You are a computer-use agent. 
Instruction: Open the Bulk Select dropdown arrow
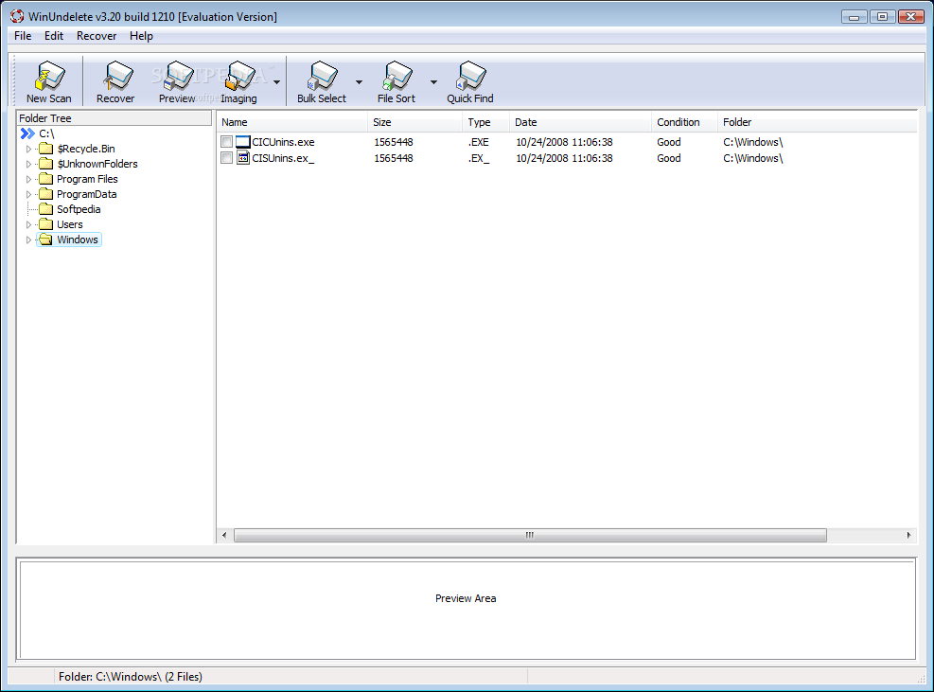click(x=360, y=82)
